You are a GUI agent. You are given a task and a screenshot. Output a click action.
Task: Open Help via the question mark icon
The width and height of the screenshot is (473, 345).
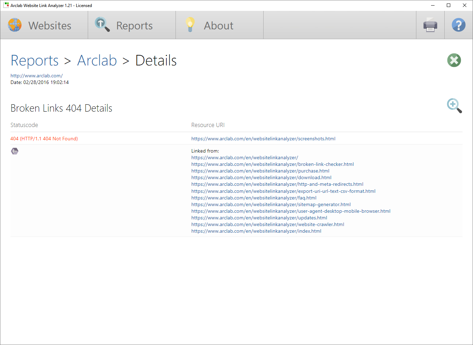point(458,25)
